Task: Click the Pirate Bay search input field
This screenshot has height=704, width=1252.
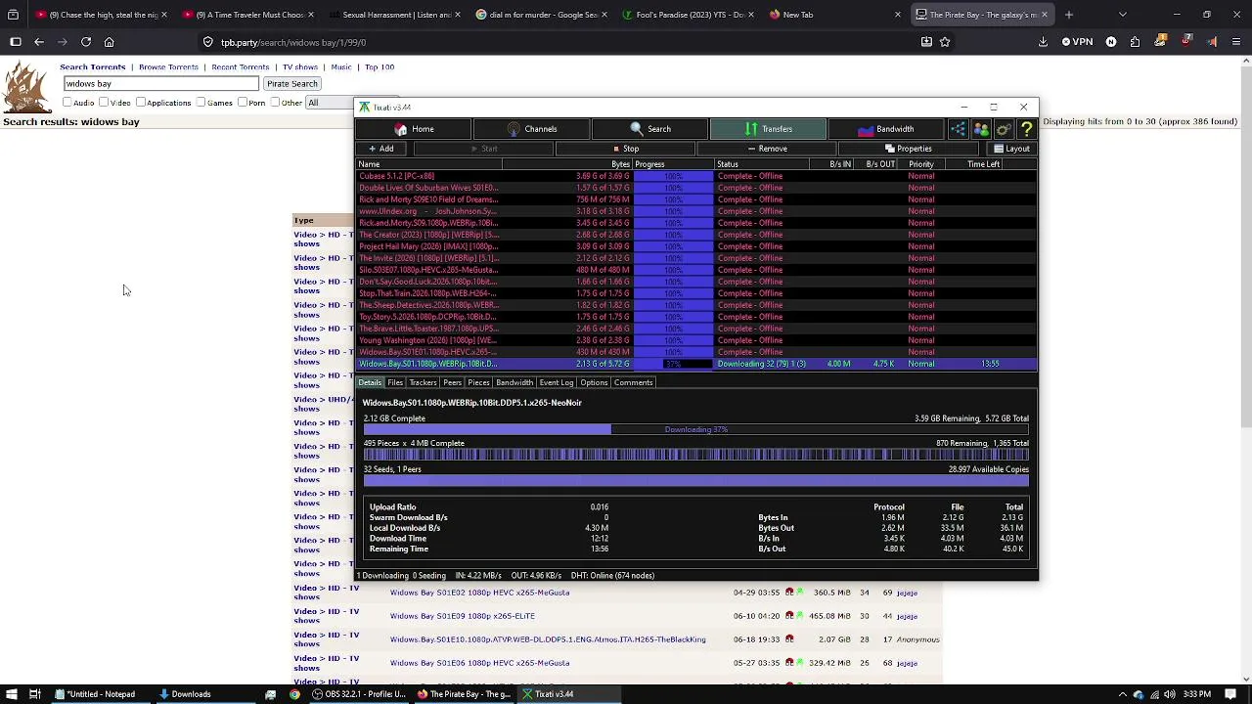Action: coord(160,84)
